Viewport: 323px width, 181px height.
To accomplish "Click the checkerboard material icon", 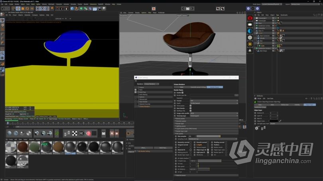I will [75, 133].
